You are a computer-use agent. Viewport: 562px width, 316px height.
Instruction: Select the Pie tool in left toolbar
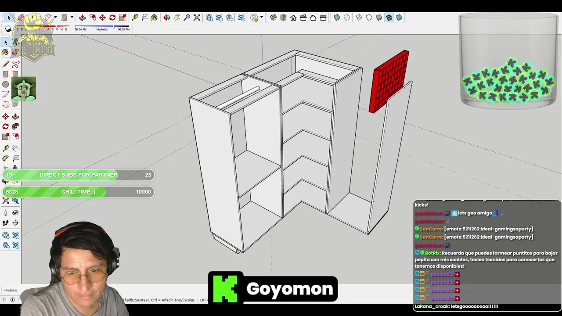(16, 104)
